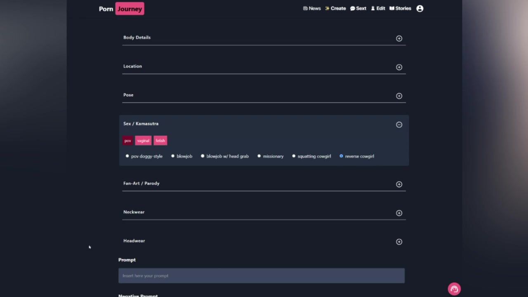The image size is (528, 297).
Task: Click the minus icon to collapse Sex / Kamasutra
Action: (399, 125)
